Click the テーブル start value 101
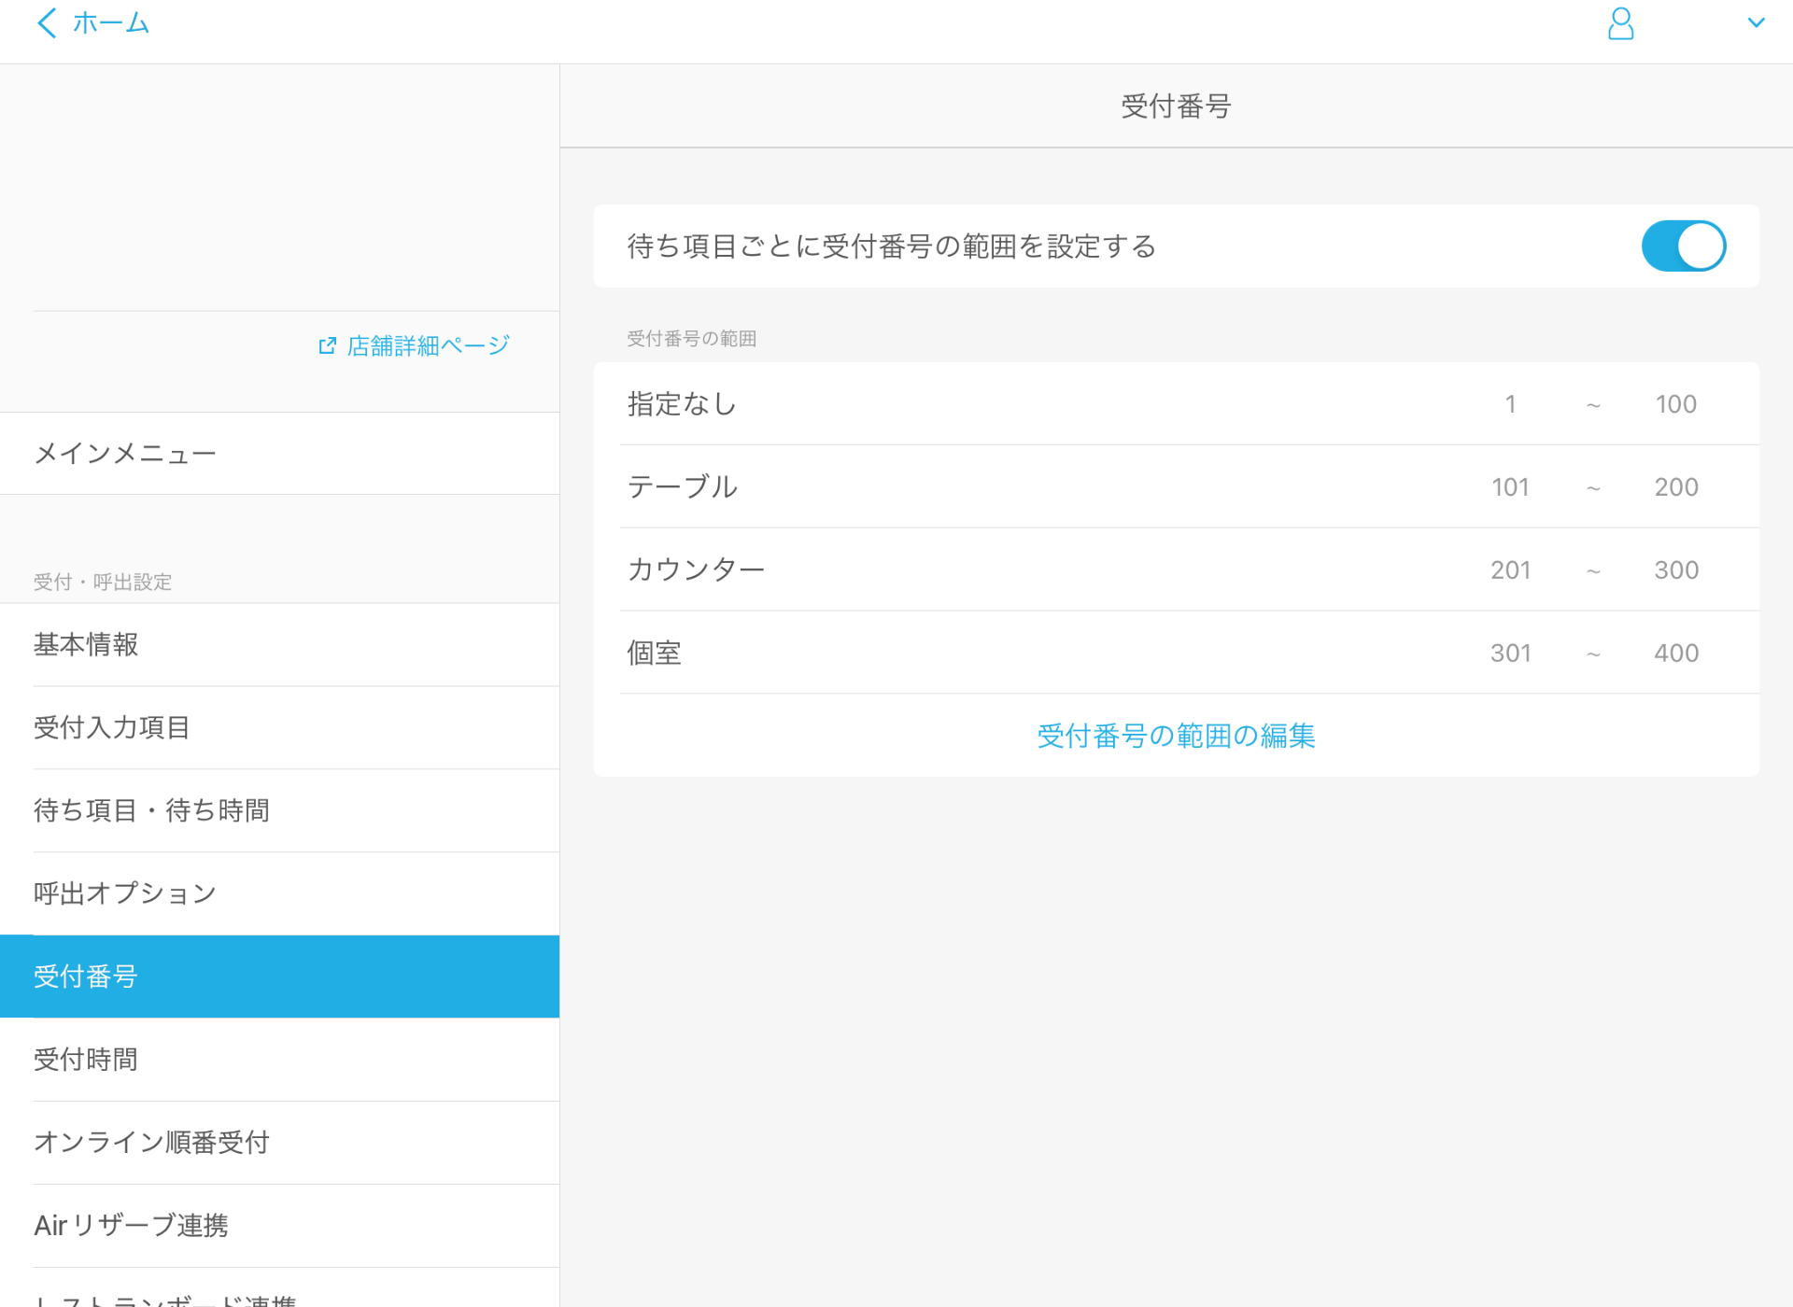Screen dimensions: 1793x1307 [x=1509, y=486]
